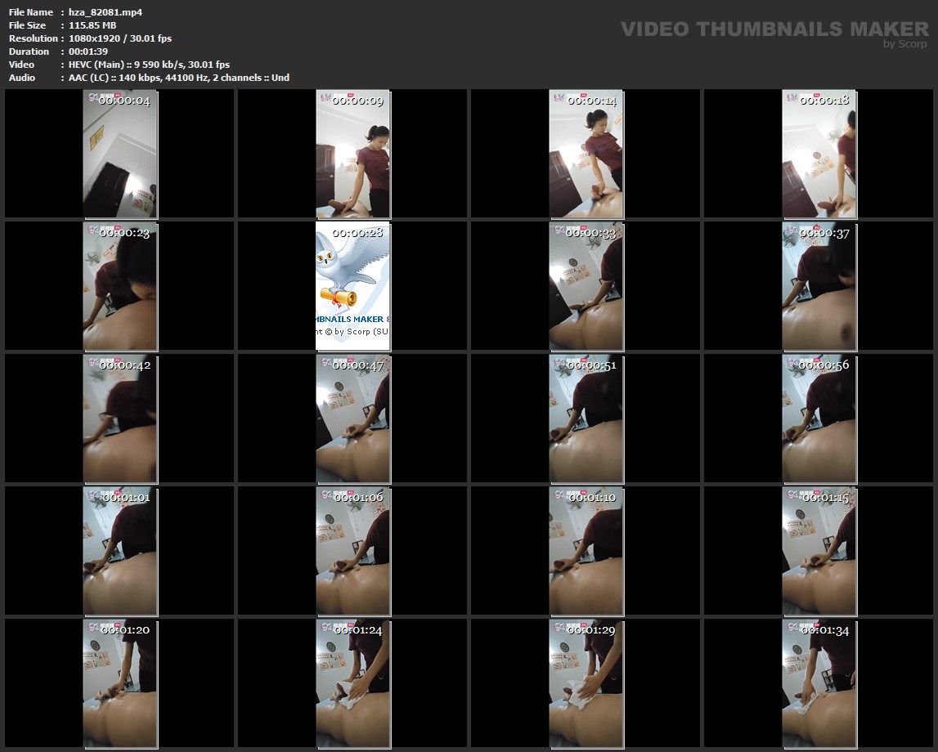Select the duration value 00:01:39
The image size is (938, 752).
click(x=88, y=51)
